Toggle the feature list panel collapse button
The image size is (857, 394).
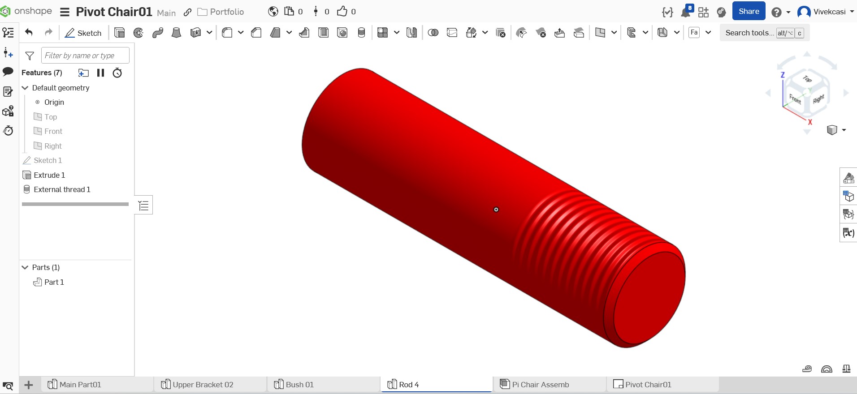point(143,205)
